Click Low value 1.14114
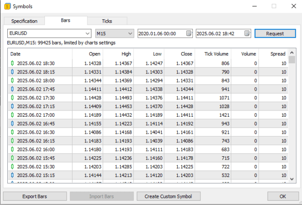 pyautogui.click(x=154, y=123)
